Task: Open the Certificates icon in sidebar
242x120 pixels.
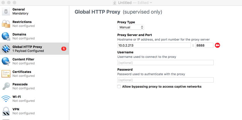Action: click(6, 74)
